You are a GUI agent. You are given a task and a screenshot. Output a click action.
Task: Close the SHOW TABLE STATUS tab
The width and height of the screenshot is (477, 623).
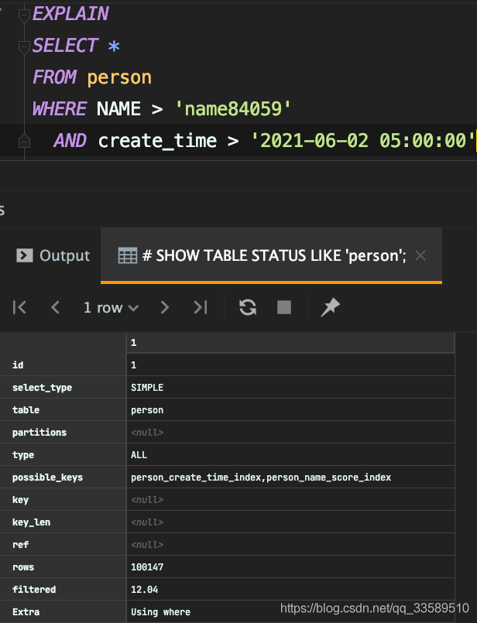point(420,255)
